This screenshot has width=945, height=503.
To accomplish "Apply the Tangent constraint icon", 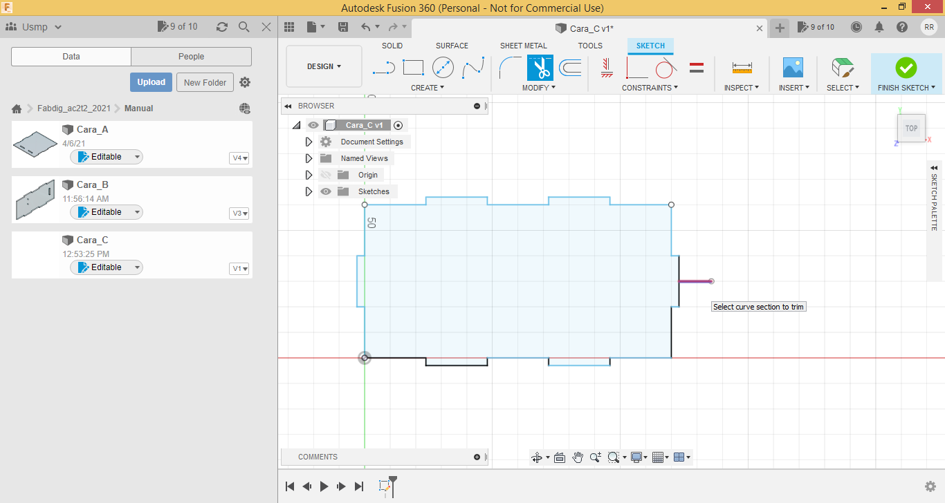I will point(666,68).
